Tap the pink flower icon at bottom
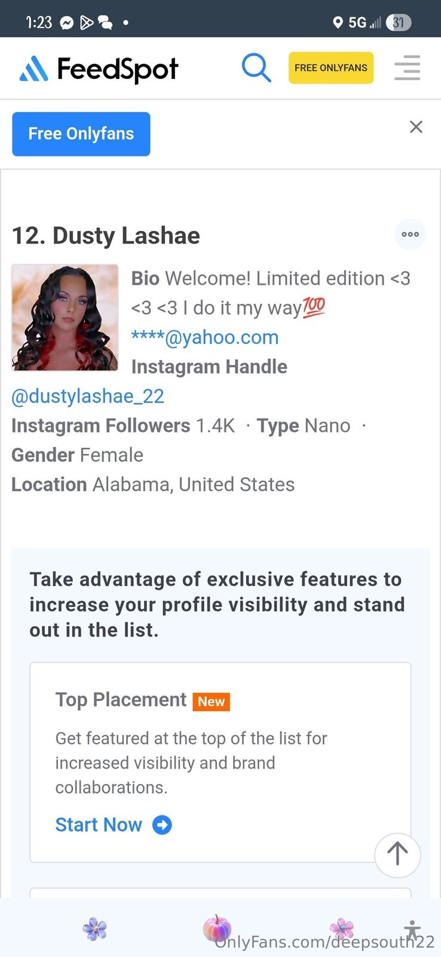 point(342,928)
